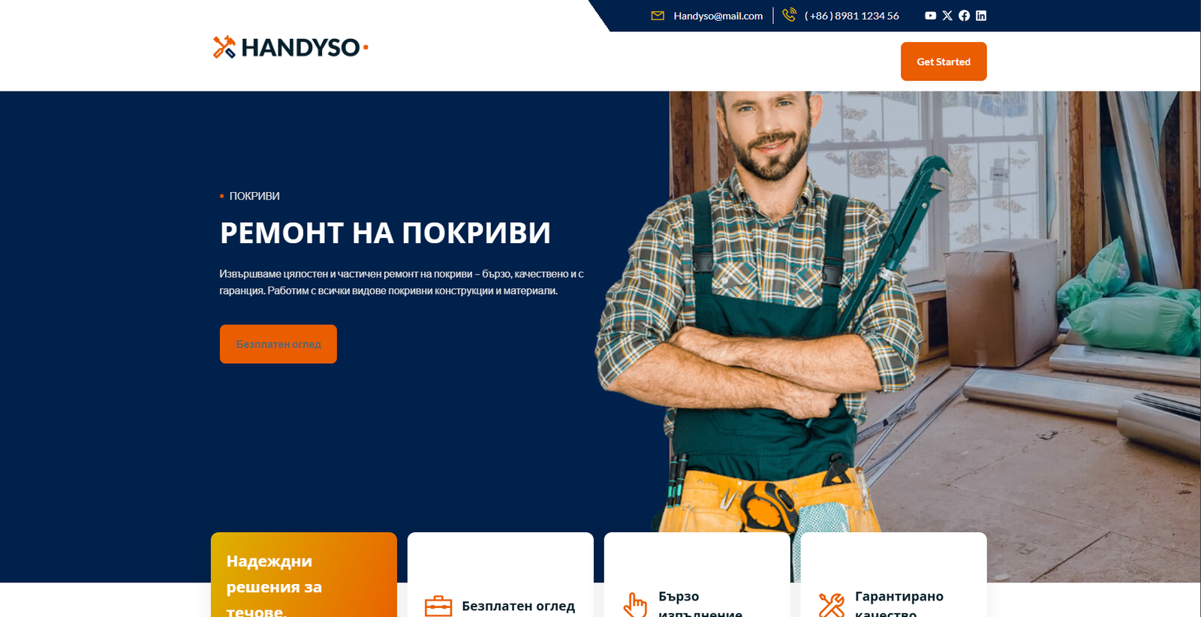This screenshot has height=617, width=1201.
Task: Click the Бързо изпълнение card title
Action: [700, 605]
